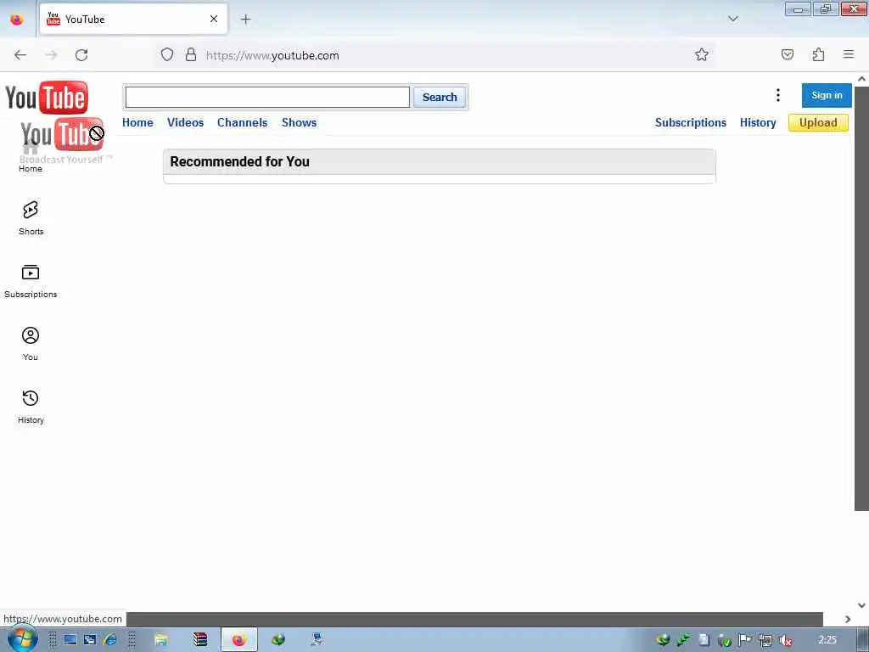Image resolution: width=869 pixels, height=652 pixels.
Task: Select the Channels navigation link
Action: click(242, 122)
